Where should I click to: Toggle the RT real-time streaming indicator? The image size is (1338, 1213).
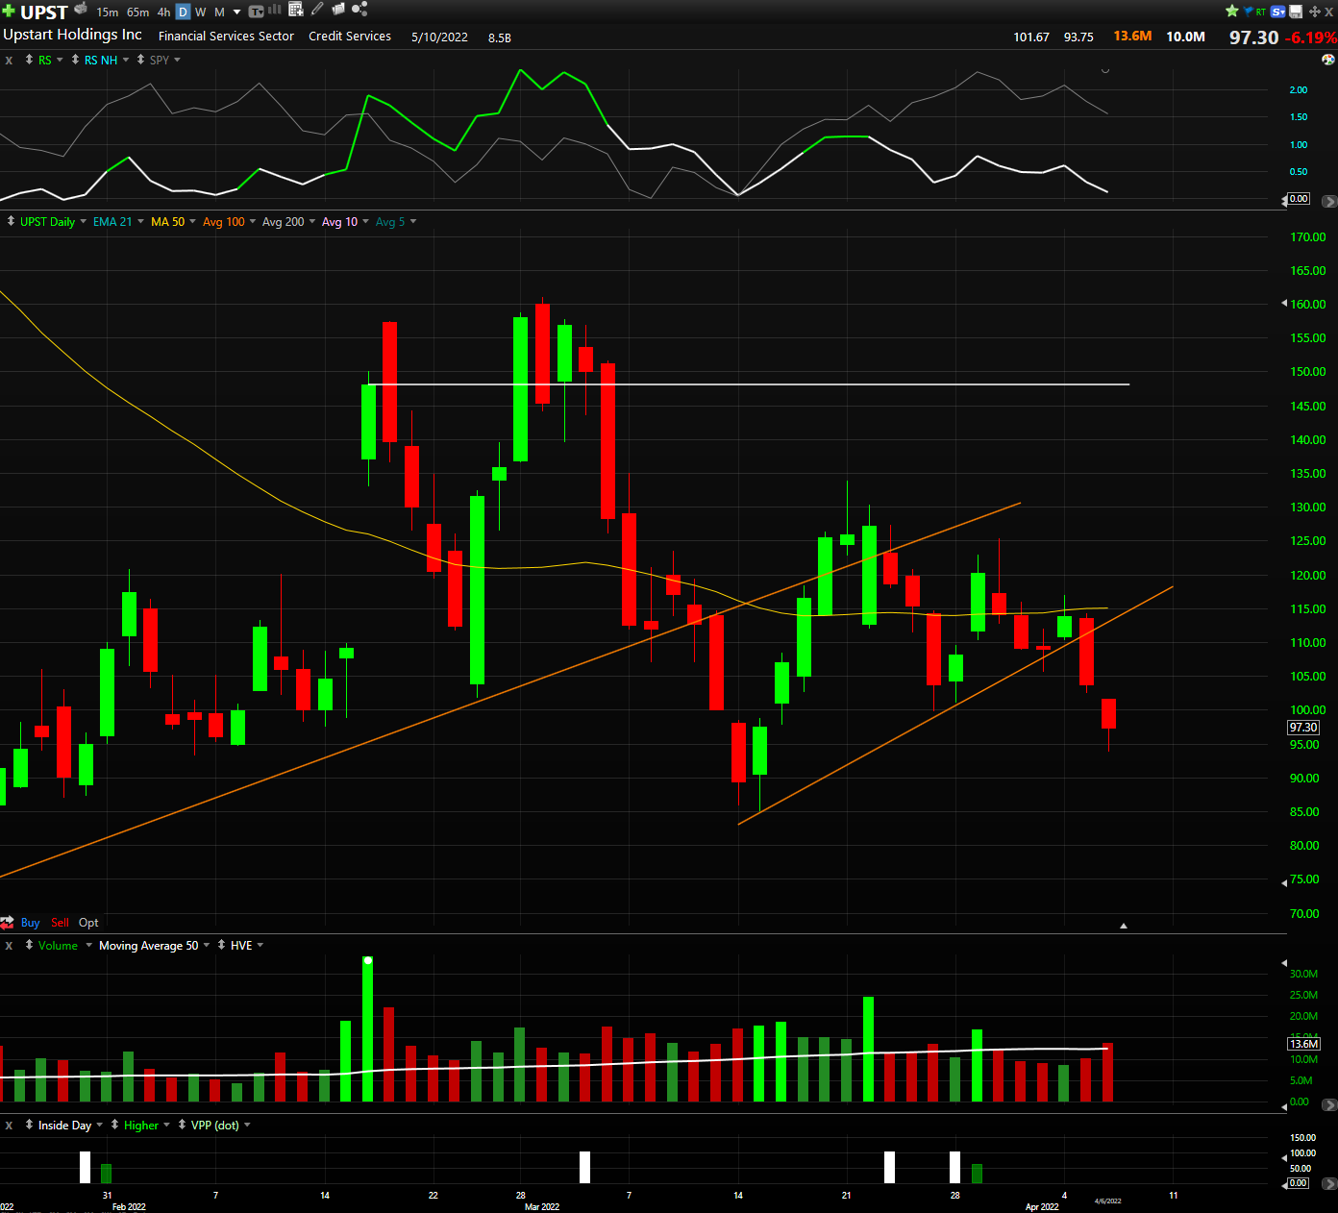point(1261,12)
